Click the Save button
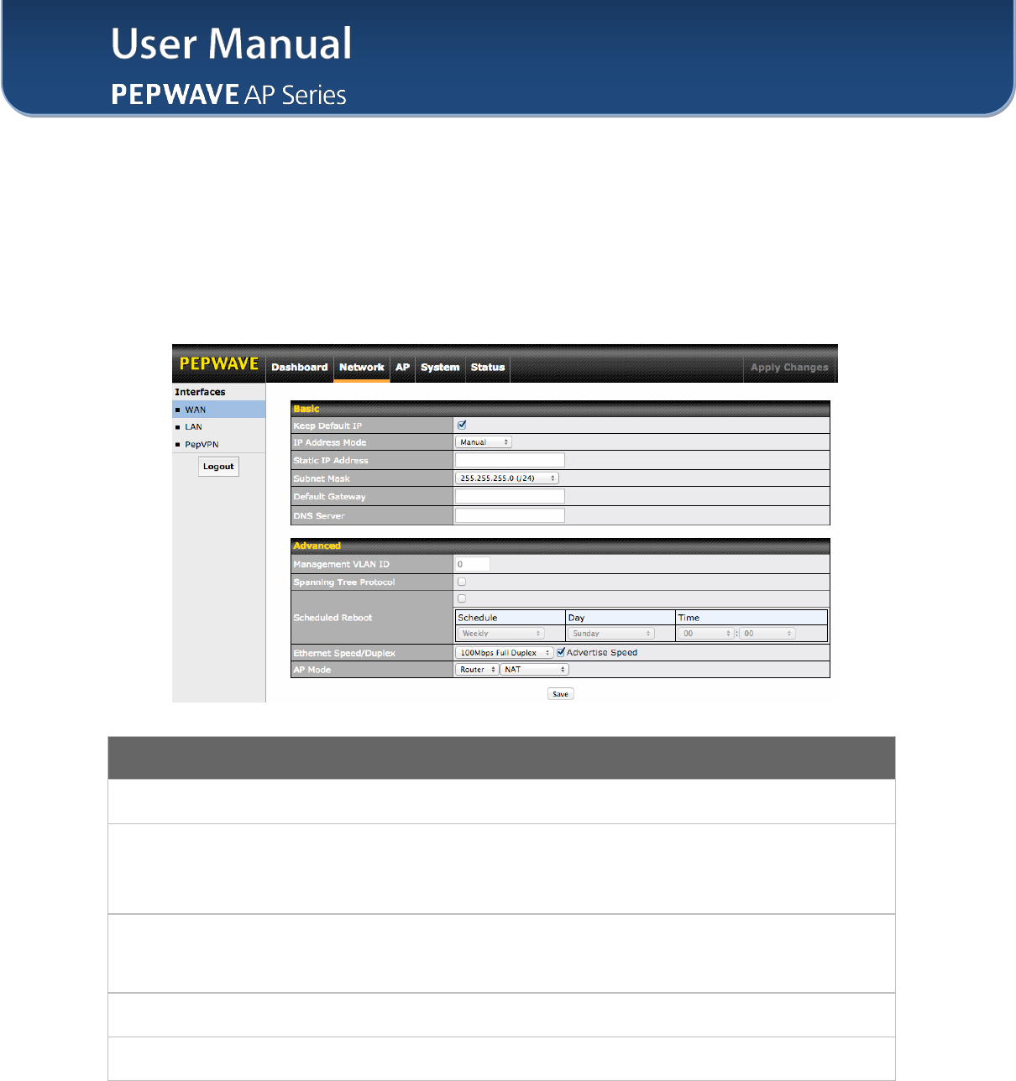This screenshot has width=1016, height=1081. coord(561,694)
